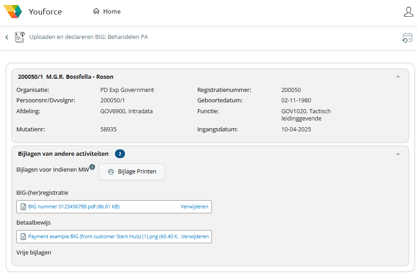Click the attachment count badge showing 2
Image resolution: width=417 pixels, height=274 pixels.
120,154
